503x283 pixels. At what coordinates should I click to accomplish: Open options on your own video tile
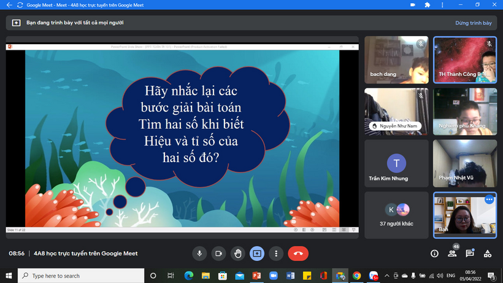click(x=489, y=200)
